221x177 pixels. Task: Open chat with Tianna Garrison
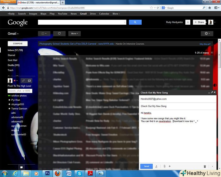point(19,109)
